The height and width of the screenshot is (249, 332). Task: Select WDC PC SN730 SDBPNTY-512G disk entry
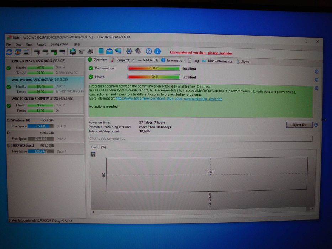coord(45,104)
